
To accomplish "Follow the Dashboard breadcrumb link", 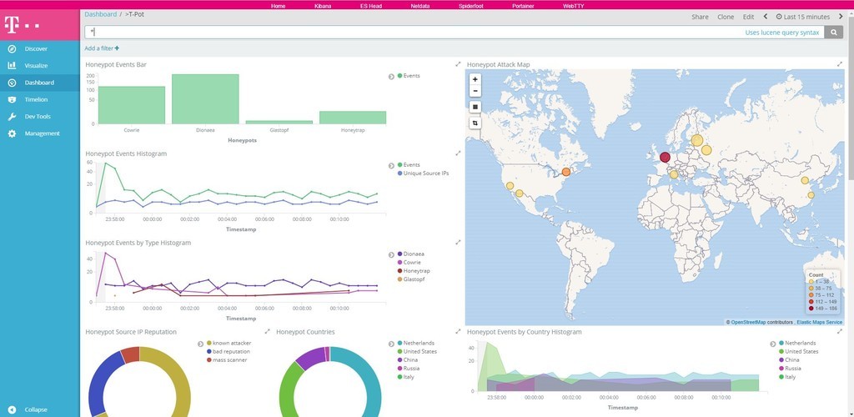I will click(x=100, y=14).
